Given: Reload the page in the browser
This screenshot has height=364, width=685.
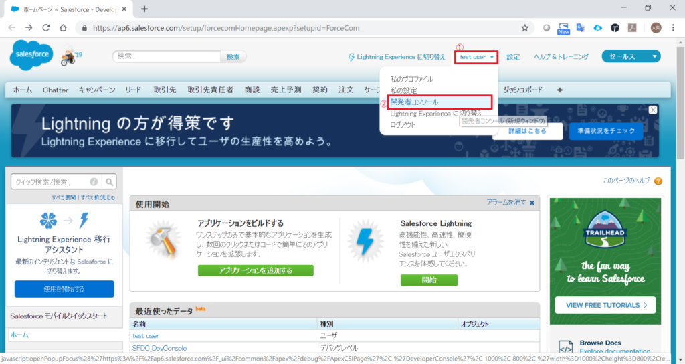Looking at the screenshot, I should point(46,28).
